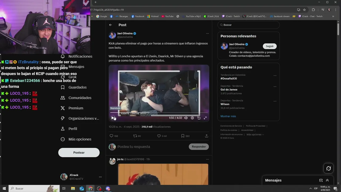Seek on the video progress bar

pyautogui.click(x=159, y=113)
